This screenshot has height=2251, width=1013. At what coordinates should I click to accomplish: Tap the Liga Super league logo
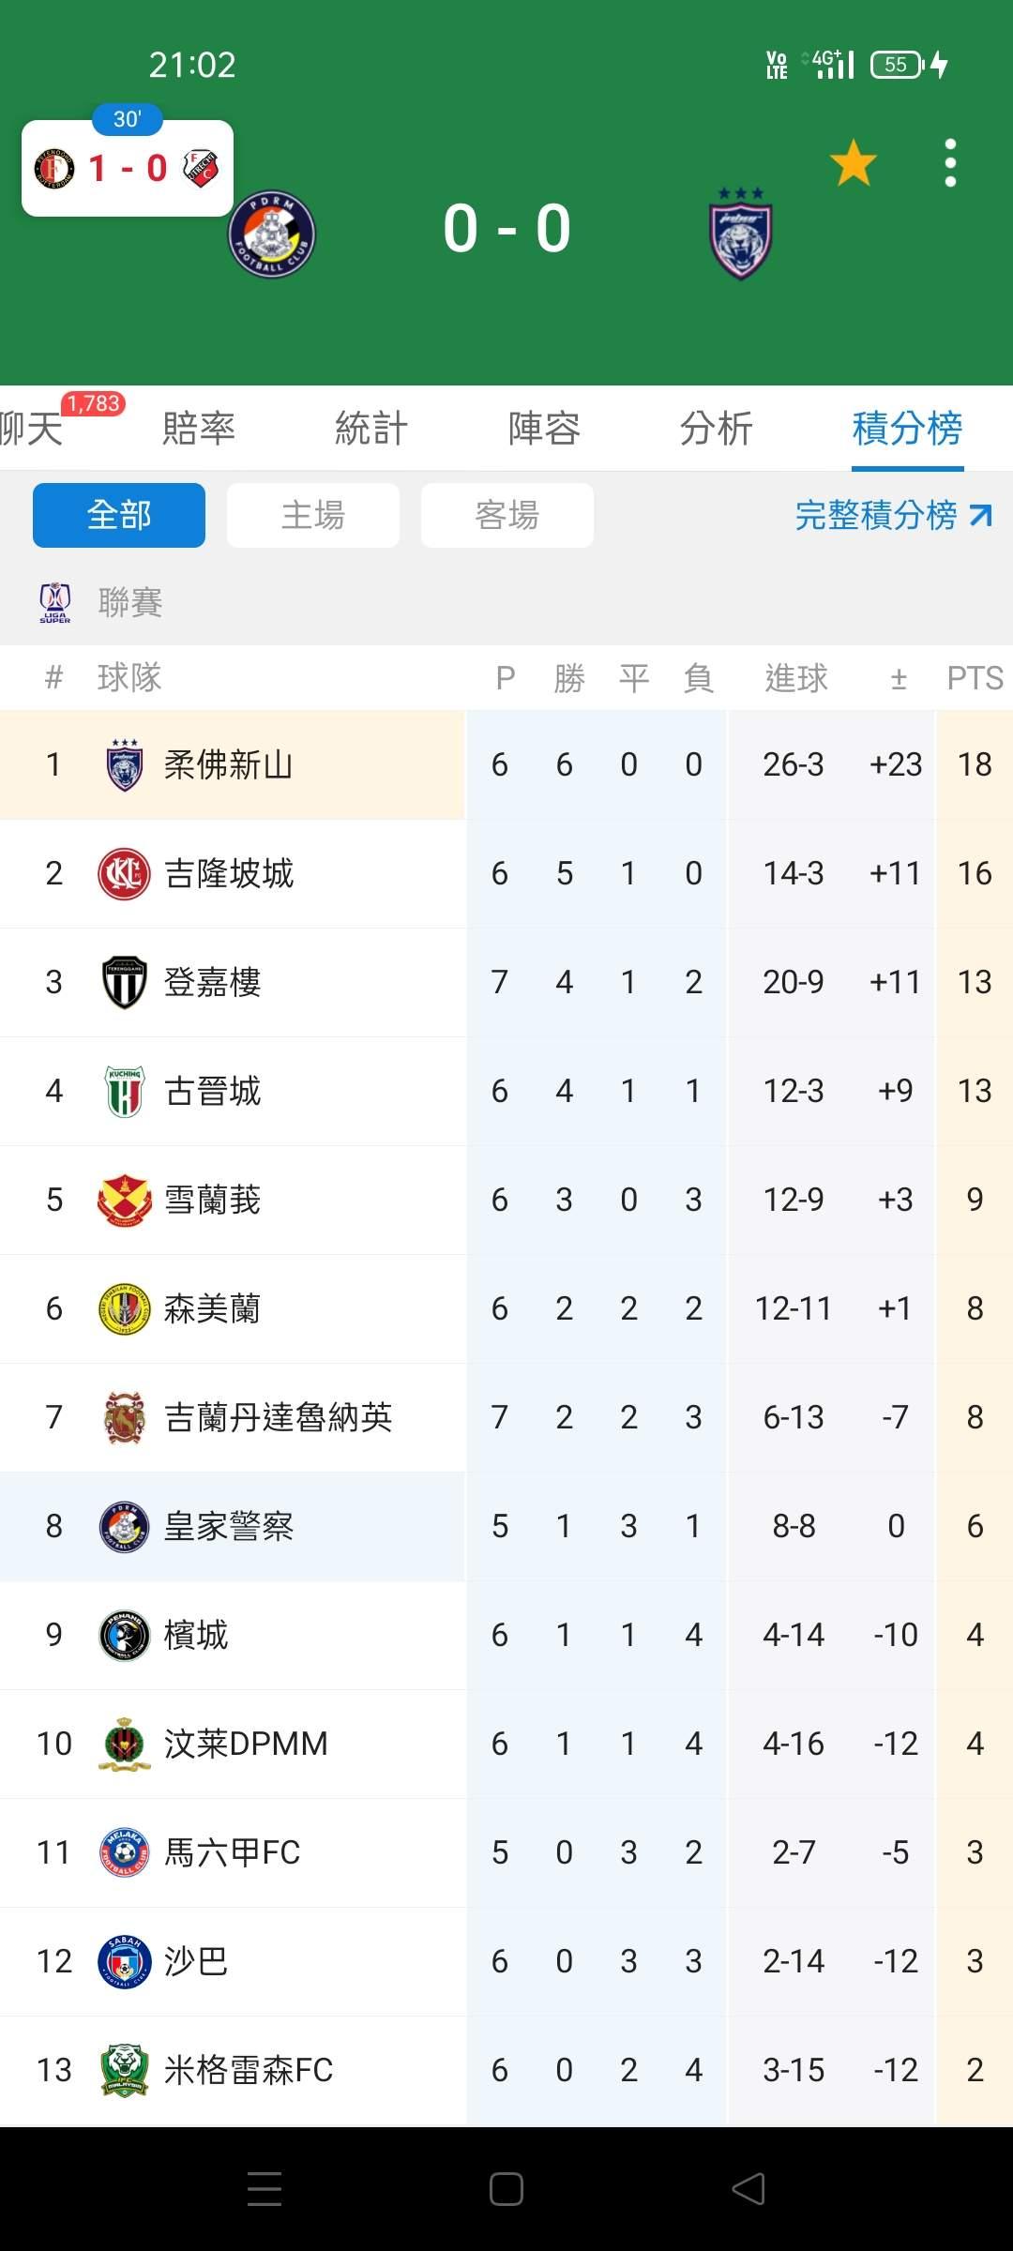coord(55,602)
